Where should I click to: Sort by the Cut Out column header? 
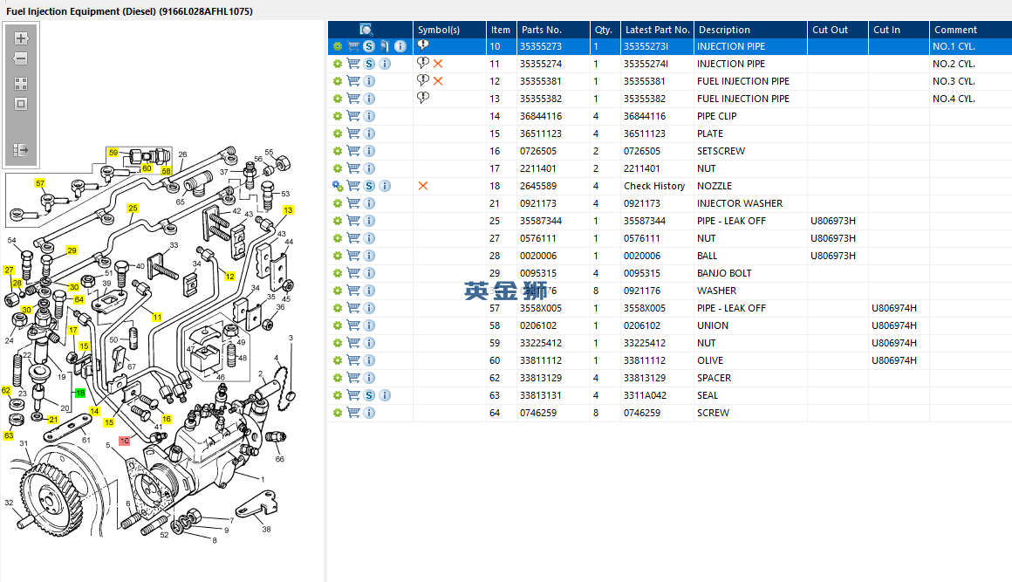pos(838,30)
